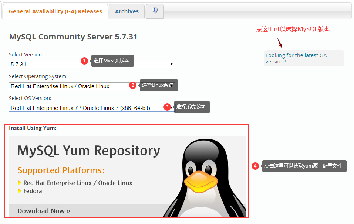Follow 'Looking for the latest GA version?' link
354x224 pixels.
tap(296, 58)
